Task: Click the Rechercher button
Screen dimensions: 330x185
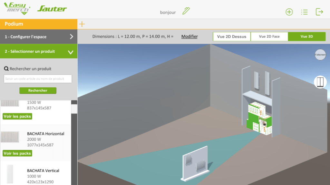Action: click(38, 90)
